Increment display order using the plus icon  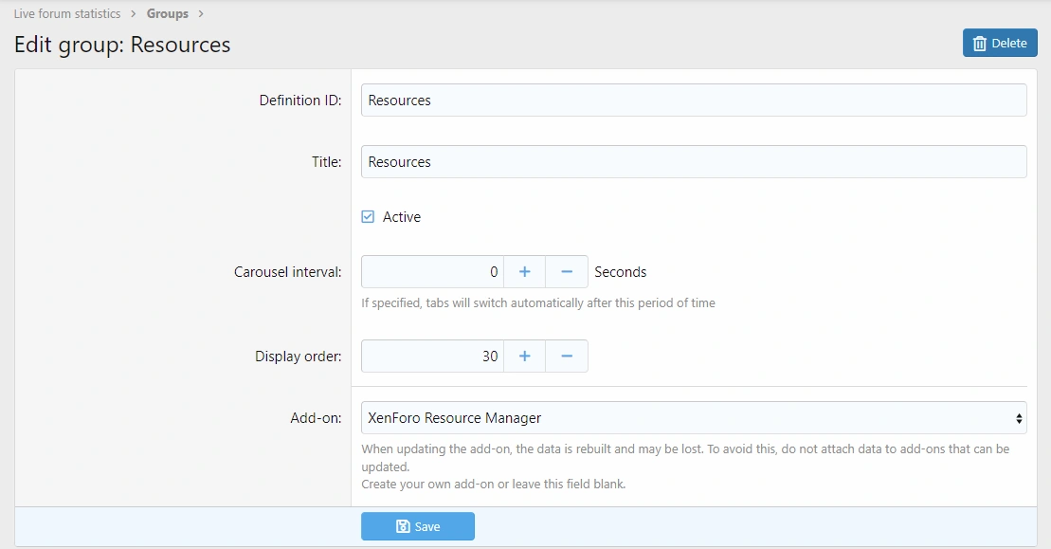click(524, 357)
